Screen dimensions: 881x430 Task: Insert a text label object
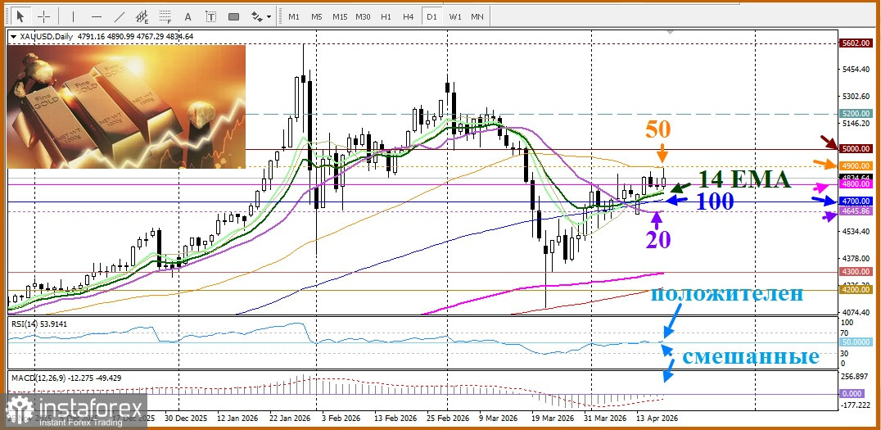[x=210, y=16]
